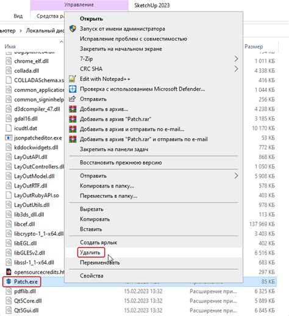Click the Qt5Gui.dll file icon
The width and height of the screenshot is (289, 316).
click(x=9, y=310)
